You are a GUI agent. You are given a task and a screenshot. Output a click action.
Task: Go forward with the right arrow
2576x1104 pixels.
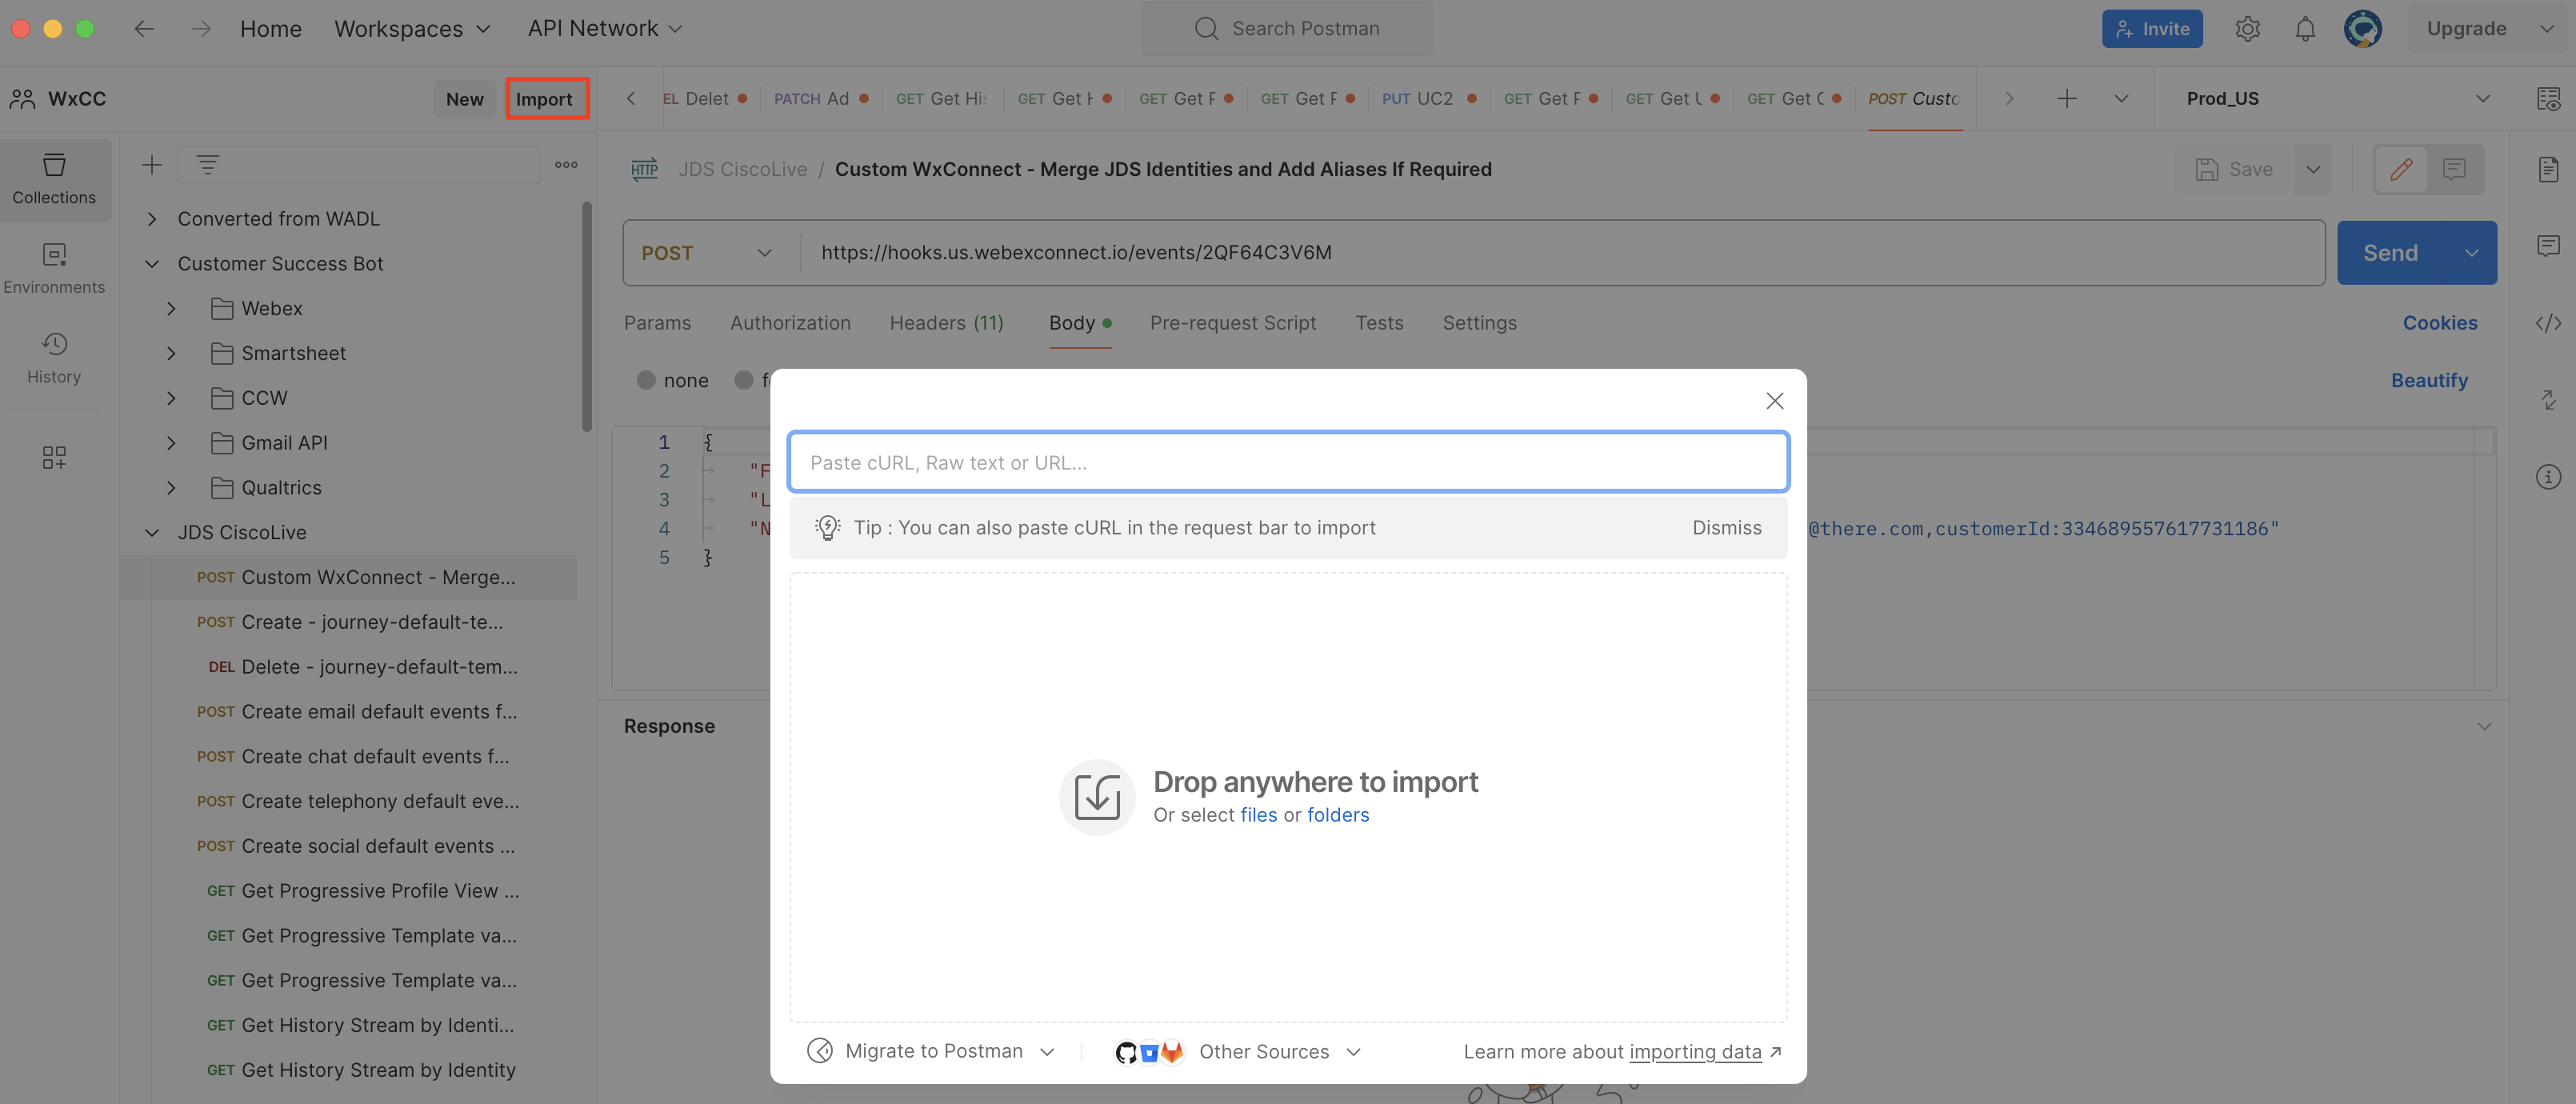[x=201, y=28]
